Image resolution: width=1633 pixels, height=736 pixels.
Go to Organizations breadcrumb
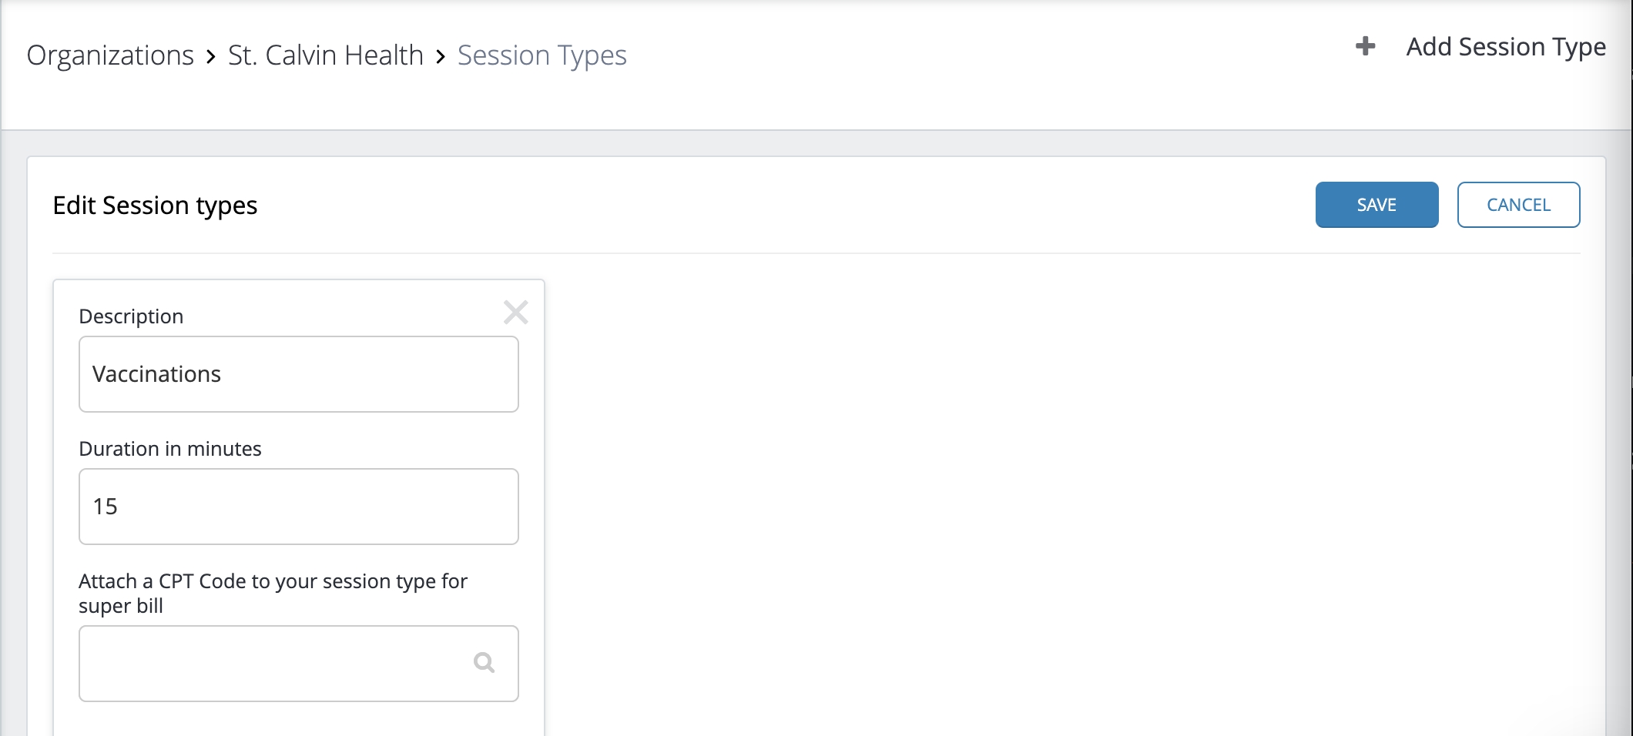(x=110, y=55)
